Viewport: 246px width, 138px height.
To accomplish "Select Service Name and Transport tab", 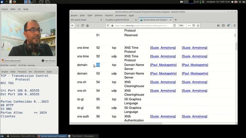I will coord(156,20).
